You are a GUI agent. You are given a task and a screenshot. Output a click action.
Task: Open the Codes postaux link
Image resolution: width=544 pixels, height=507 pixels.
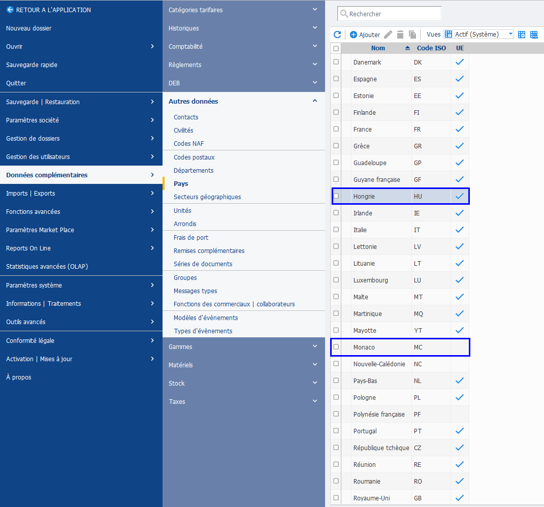pyautogui.click(x=194, y=157)
